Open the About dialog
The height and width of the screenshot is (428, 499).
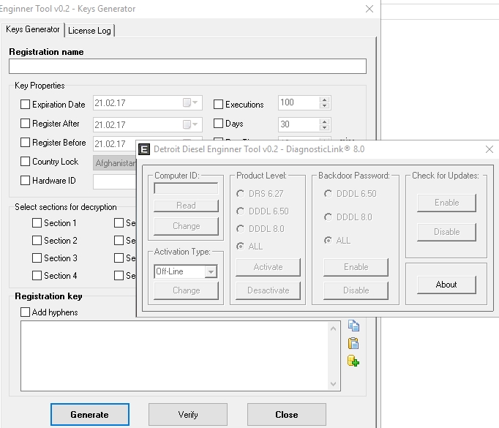pos(446,285)
